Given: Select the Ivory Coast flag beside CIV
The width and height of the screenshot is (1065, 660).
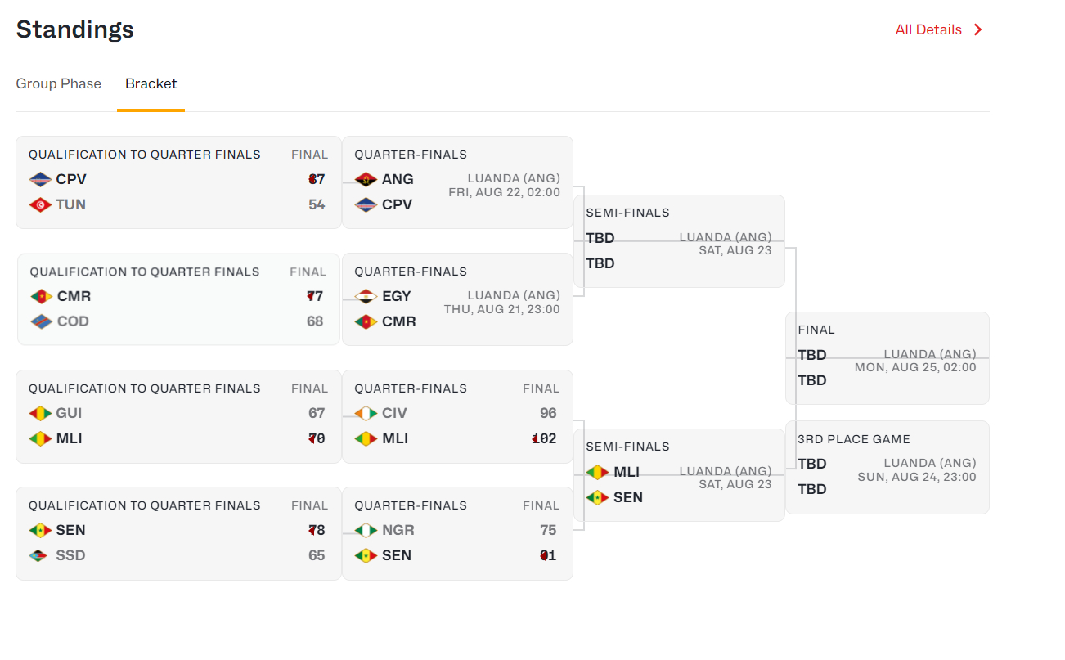Looking at the screenshot, I should 366,413.
